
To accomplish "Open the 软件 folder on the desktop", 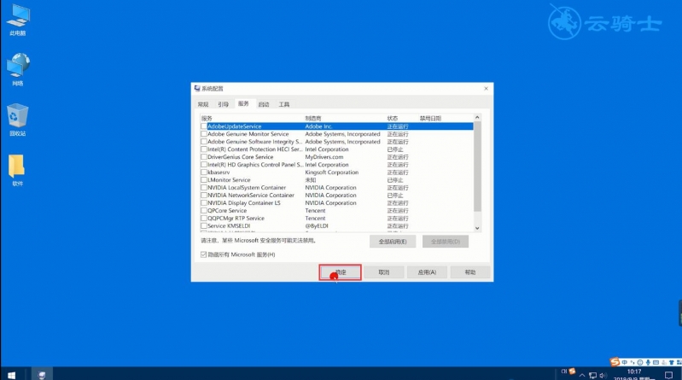I will 16,170.
